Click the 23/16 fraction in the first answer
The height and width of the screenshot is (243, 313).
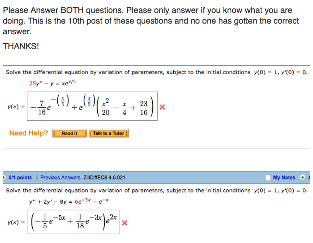pos(143,108)
